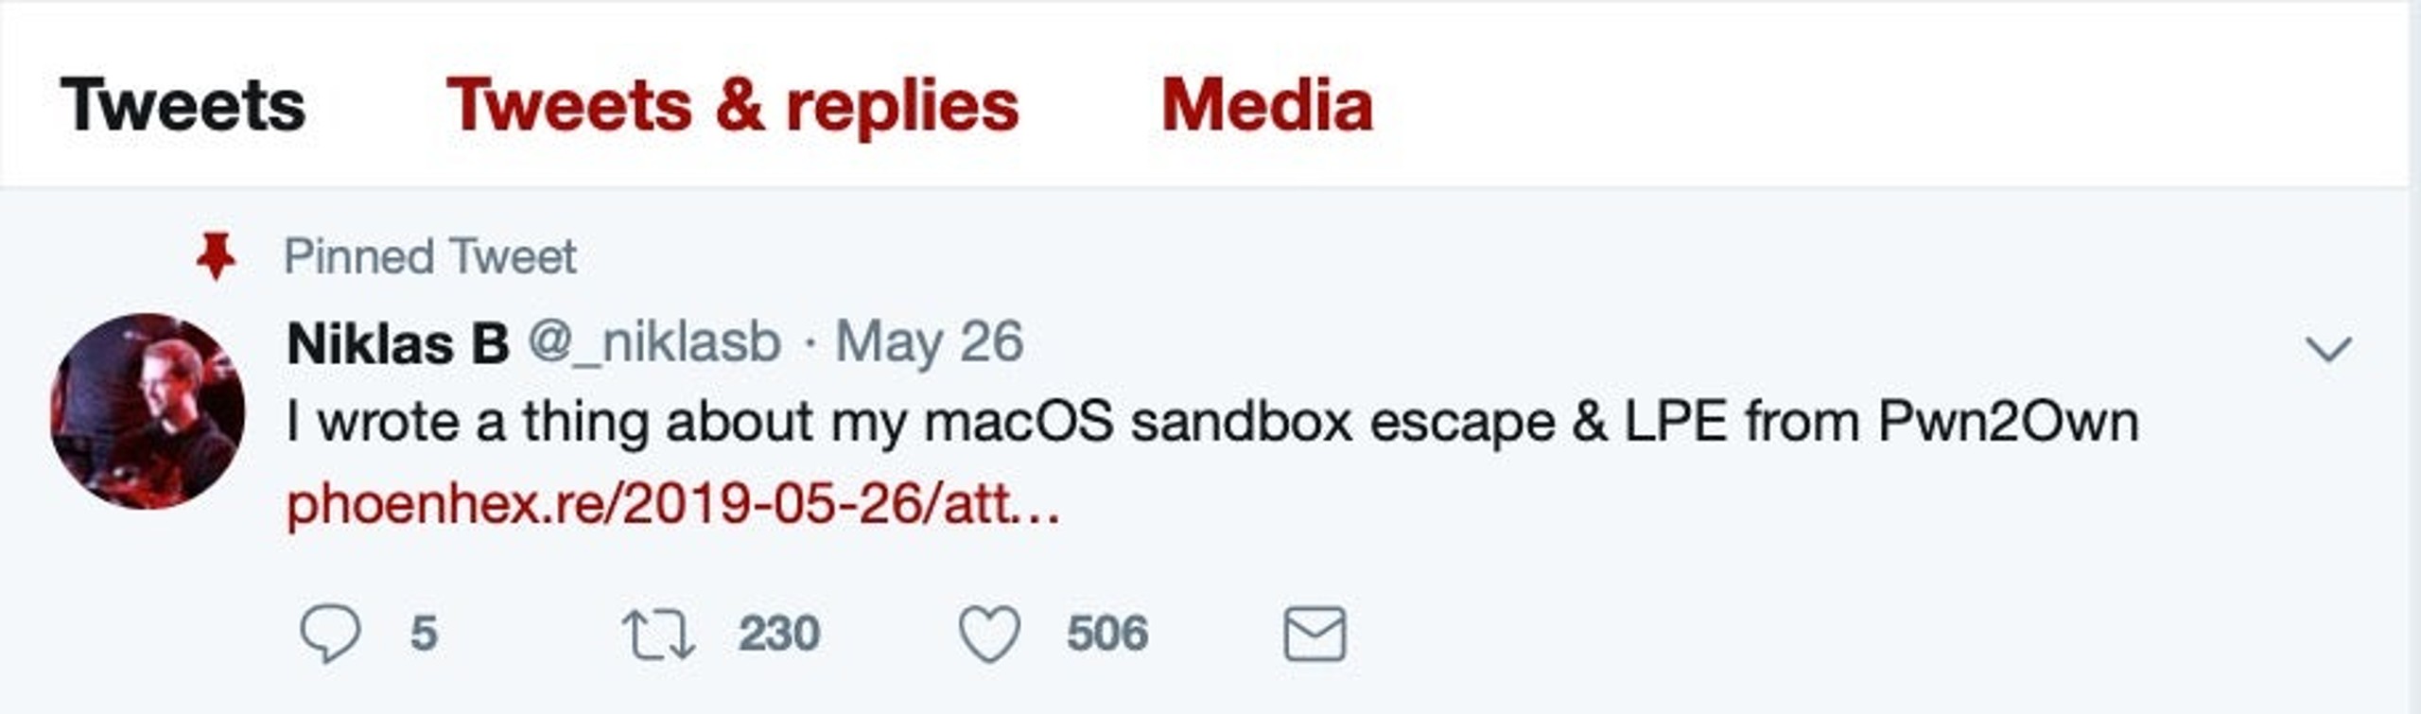Click the reply count 5
The height and width of the screenshot is (714, 2421).
pos(424,633)
